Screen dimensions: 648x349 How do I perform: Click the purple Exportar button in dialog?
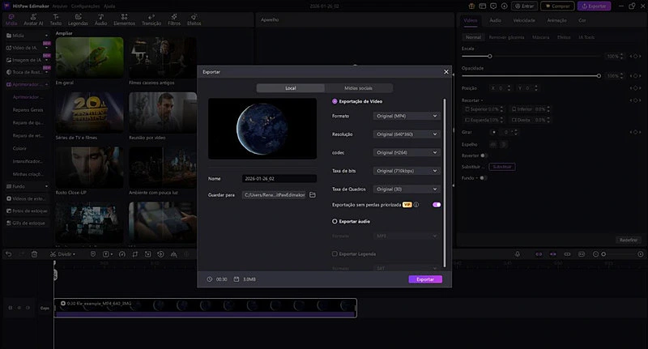pos(425,279)
